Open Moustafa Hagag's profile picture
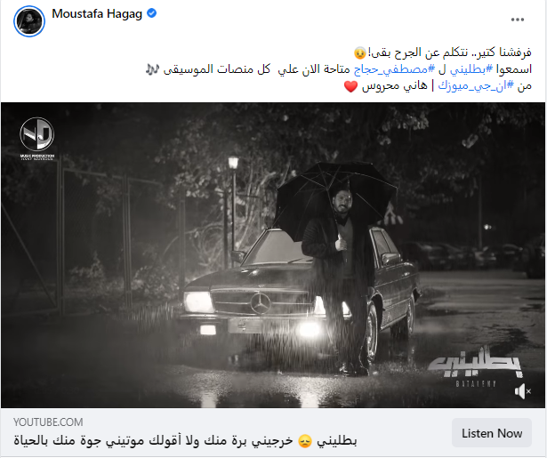 29,21
